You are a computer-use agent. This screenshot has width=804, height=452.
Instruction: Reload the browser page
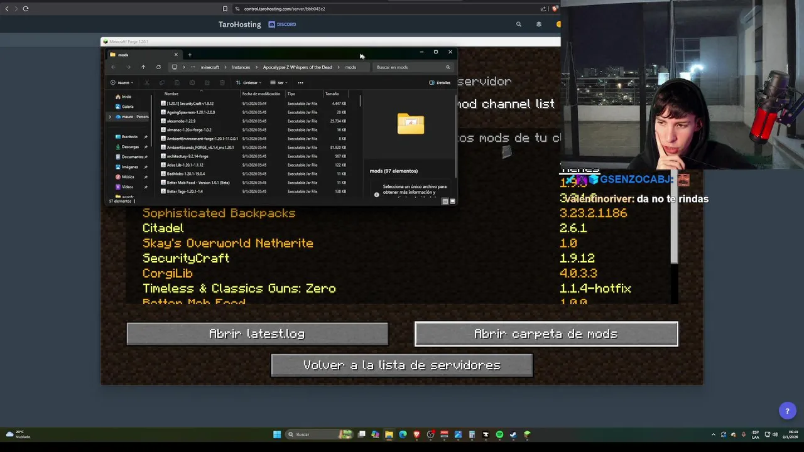coord(26,9)
